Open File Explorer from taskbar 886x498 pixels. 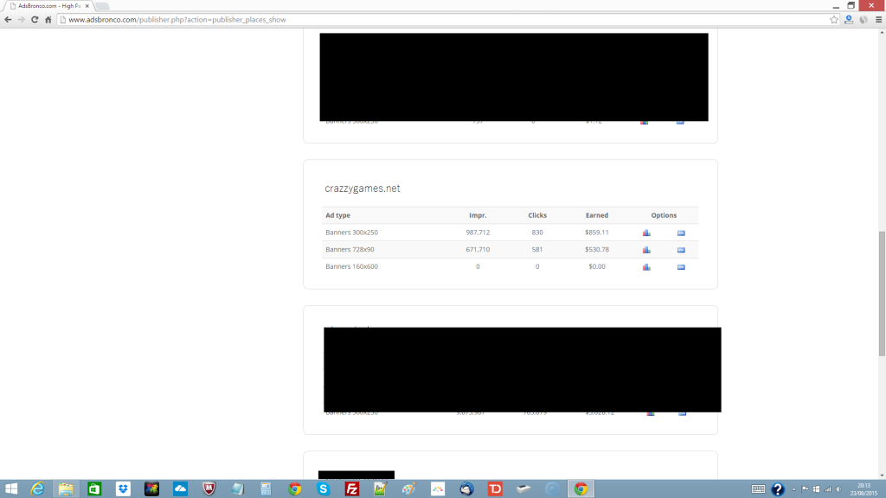pyautogui.click(x=66, y=489)
